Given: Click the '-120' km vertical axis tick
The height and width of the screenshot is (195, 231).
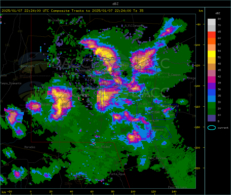Looking at the screenshot, I should (197, 65).
